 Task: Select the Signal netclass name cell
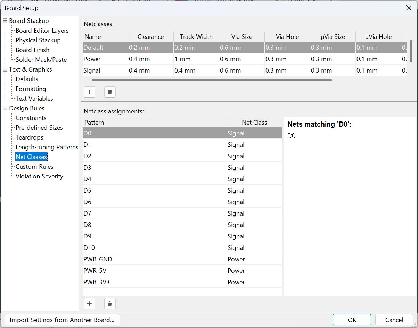click(105, 70)
